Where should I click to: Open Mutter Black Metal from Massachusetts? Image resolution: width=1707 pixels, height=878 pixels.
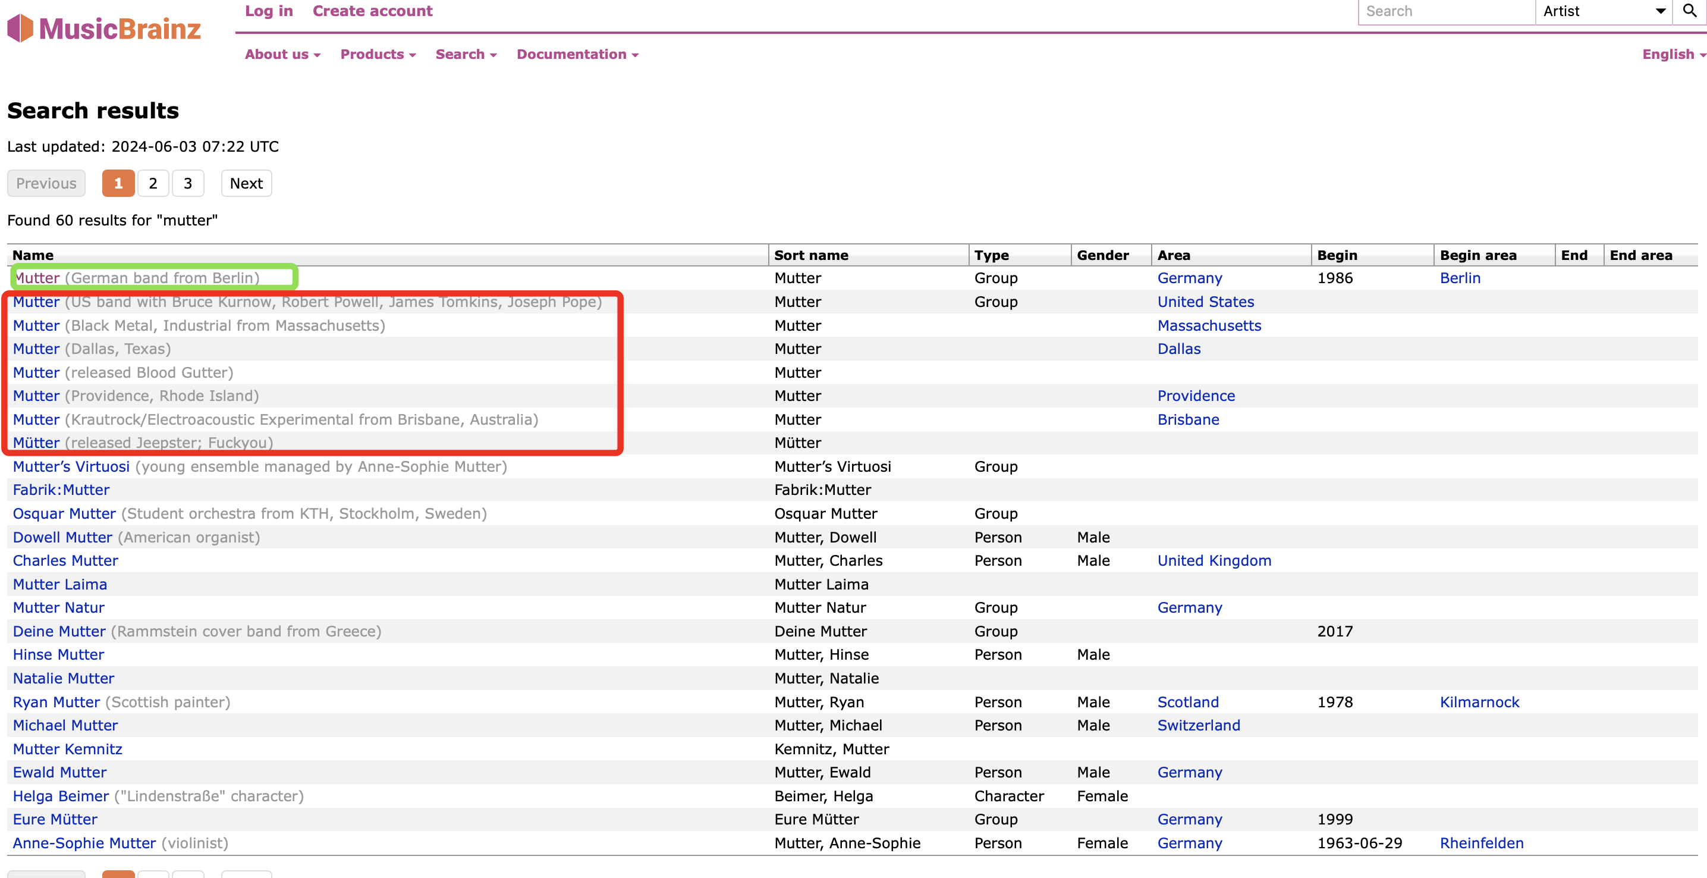[x=36, y=325]
